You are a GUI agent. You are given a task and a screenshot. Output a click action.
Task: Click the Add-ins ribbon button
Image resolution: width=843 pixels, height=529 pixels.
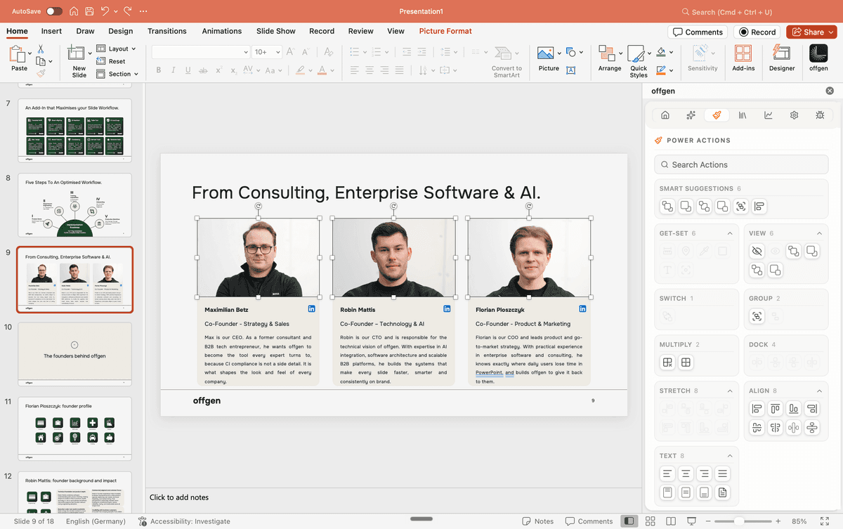pyautogui.click(x=743, y=58)
